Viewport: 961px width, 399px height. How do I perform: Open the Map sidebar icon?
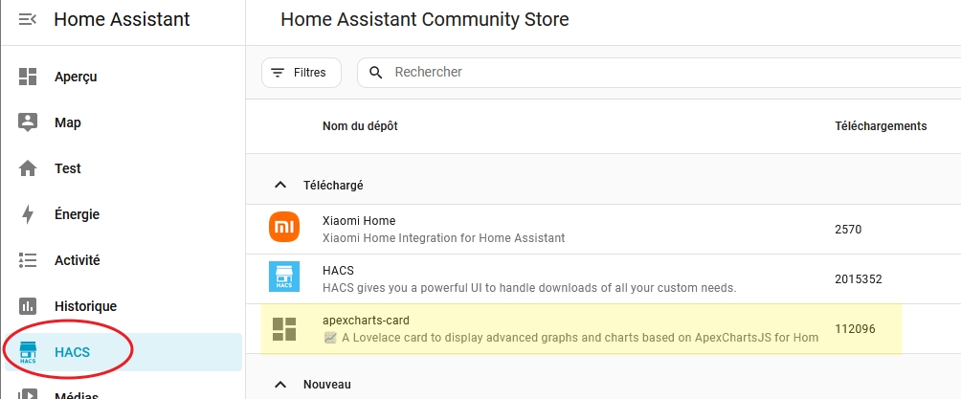[x=28, y=122]
